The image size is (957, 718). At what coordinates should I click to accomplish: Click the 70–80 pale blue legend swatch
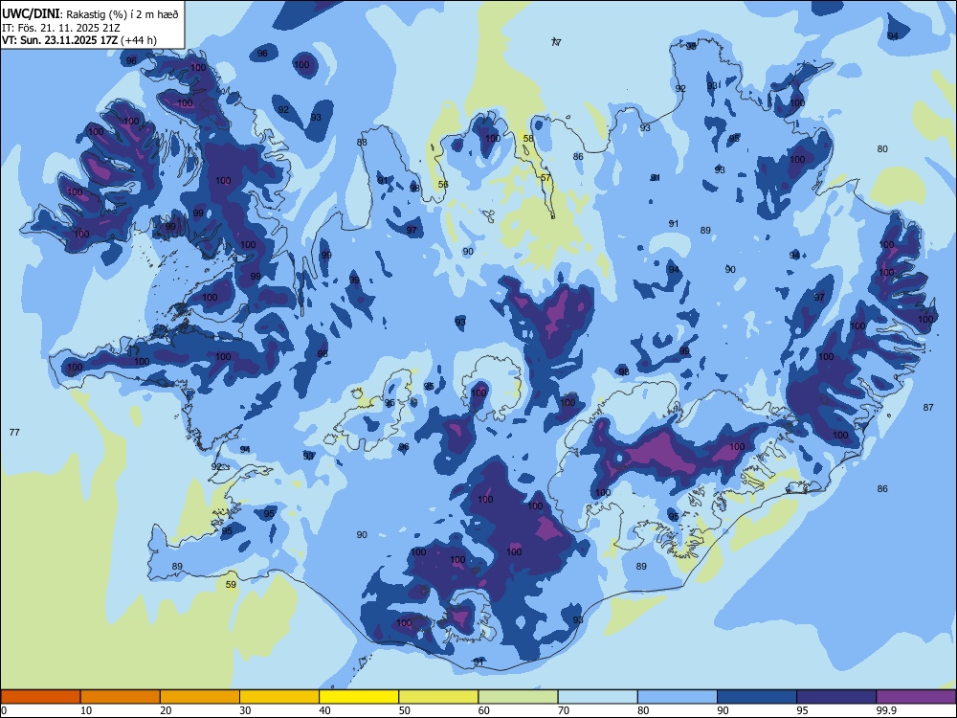click(597, 697)
